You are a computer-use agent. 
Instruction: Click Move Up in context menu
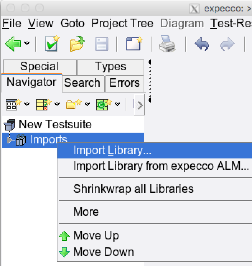click(96, 236)
